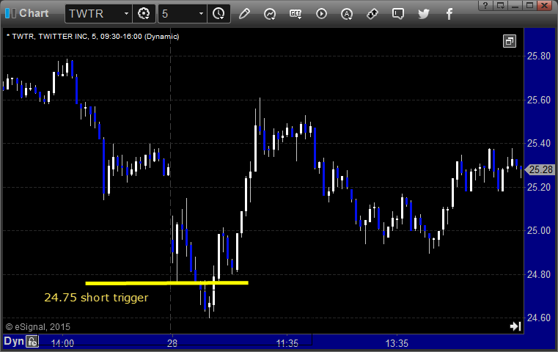
Task: Open the TWTR symbol dropdown
Action: [126, 14]
